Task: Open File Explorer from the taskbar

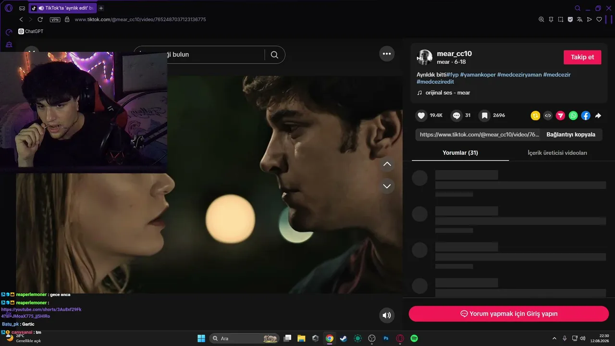Action: coord(301,338)
